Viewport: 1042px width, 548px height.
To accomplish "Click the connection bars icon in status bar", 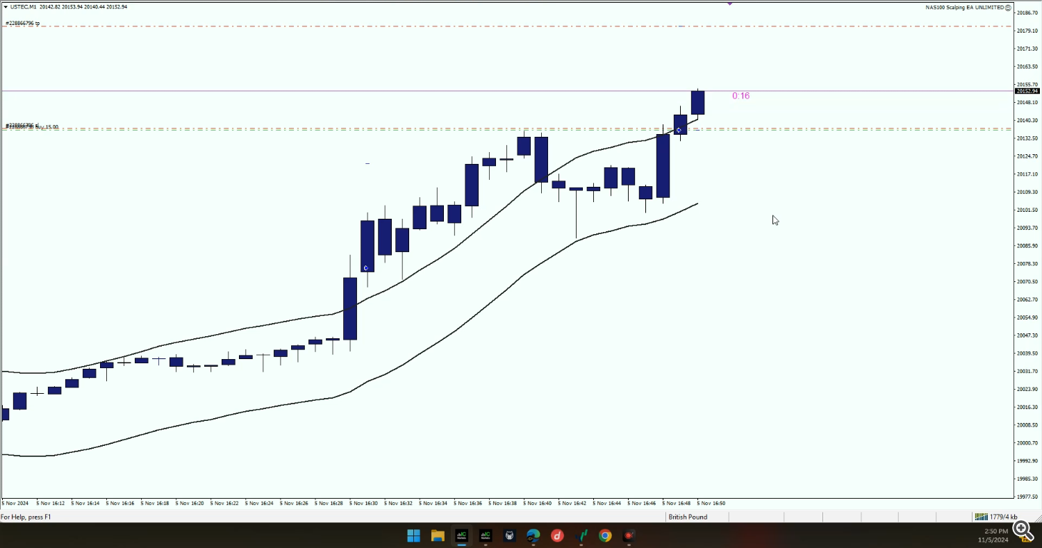I will [981, 517].
